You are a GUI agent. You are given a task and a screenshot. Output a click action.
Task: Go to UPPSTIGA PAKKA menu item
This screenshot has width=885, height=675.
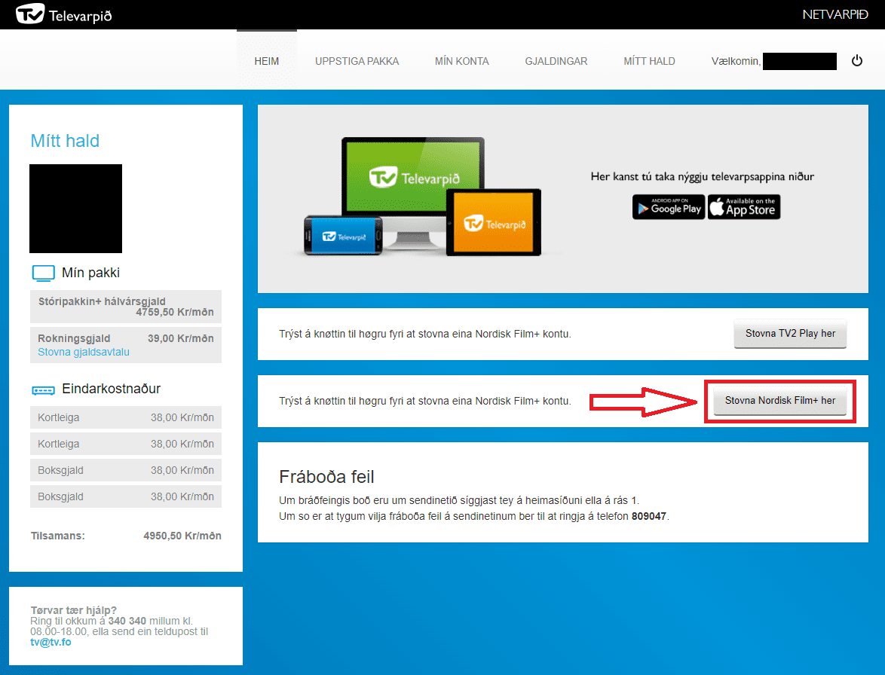pyautogui.click(x=357, y=61)
